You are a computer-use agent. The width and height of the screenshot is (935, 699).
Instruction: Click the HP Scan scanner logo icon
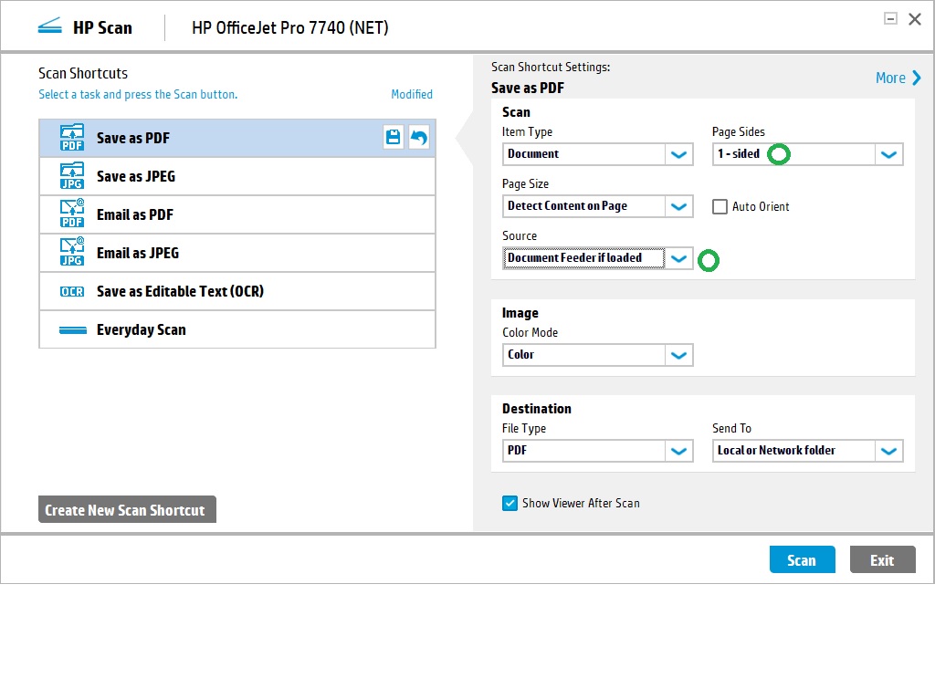(x=49, y=26)
